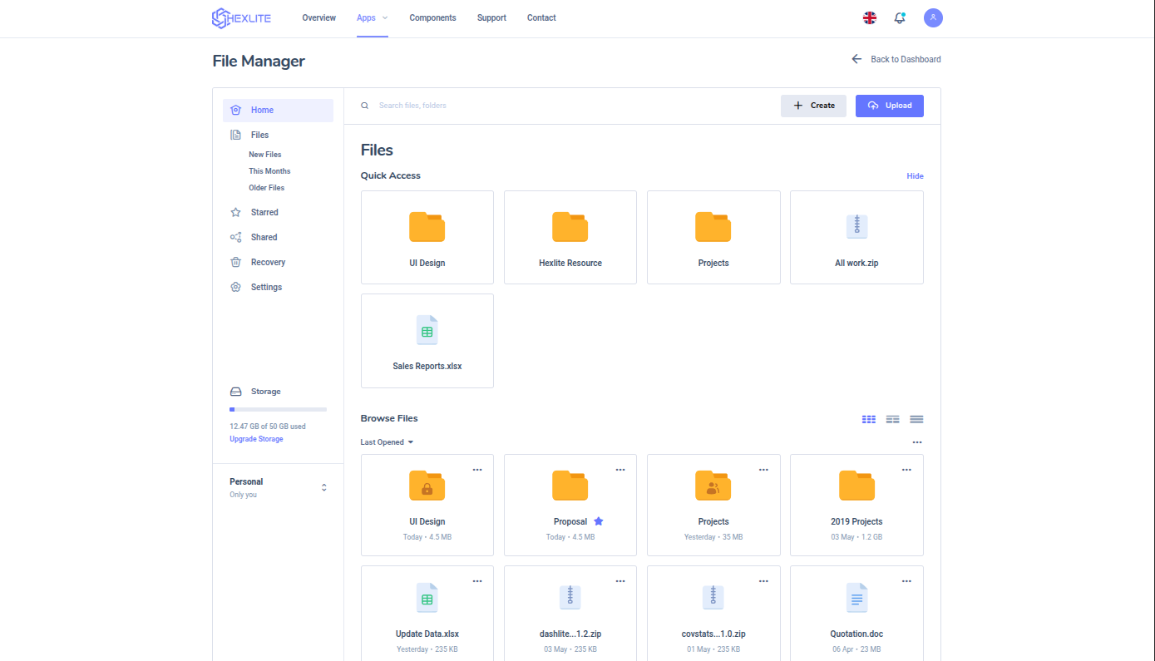Open Recovery section in sidebar

coord(268,262)
